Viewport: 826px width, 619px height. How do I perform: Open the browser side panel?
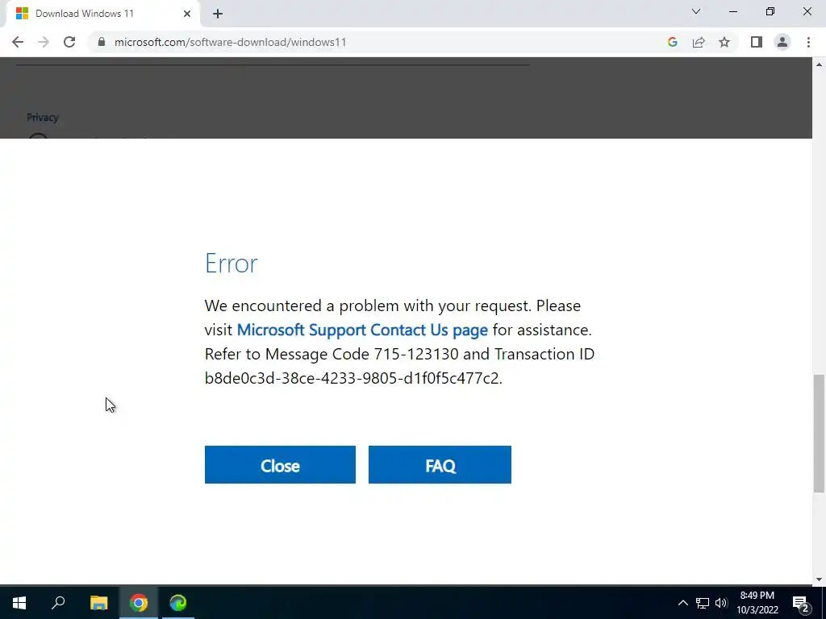(x=757, y=42)
